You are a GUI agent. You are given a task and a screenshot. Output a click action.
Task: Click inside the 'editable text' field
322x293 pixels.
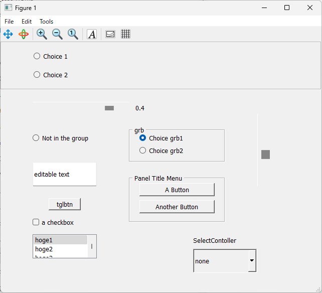tap(65, 174)
